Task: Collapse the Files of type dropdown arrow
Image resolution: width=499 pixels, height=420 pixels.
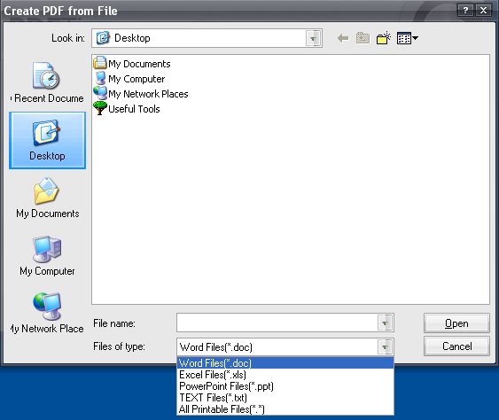Action: tap(385, 346)
